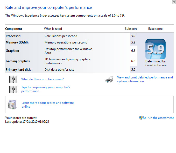Select the 'Memory (RAM):' row label
The height and width of the screenshot is (153, 176).
coord(17,42)
